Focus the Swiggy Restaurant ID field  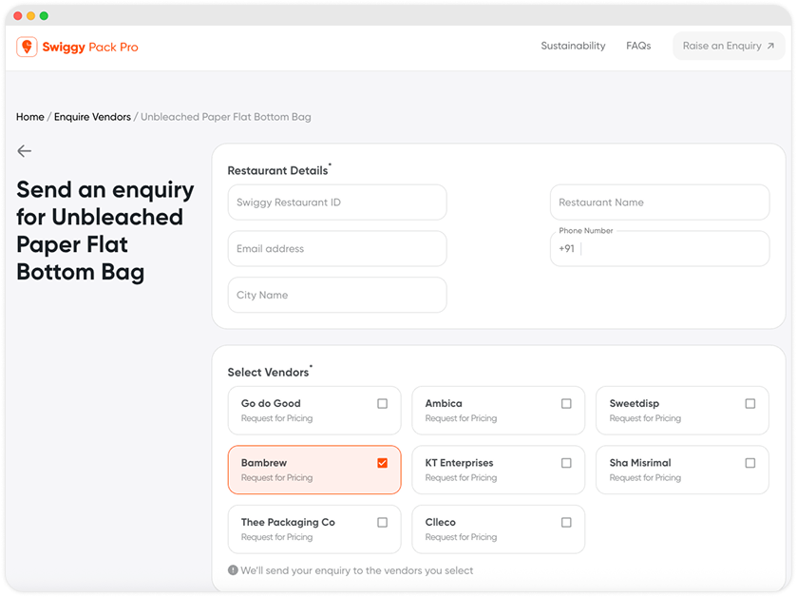coord(337,202)
